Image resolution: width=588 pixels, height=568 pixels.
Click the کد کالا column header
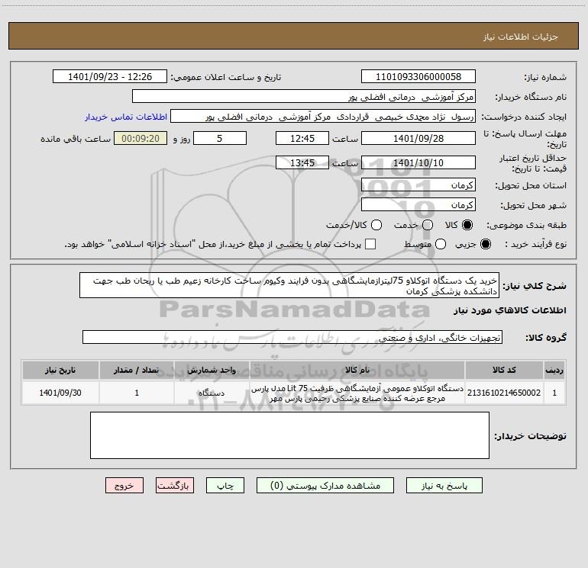pos(504,370)
